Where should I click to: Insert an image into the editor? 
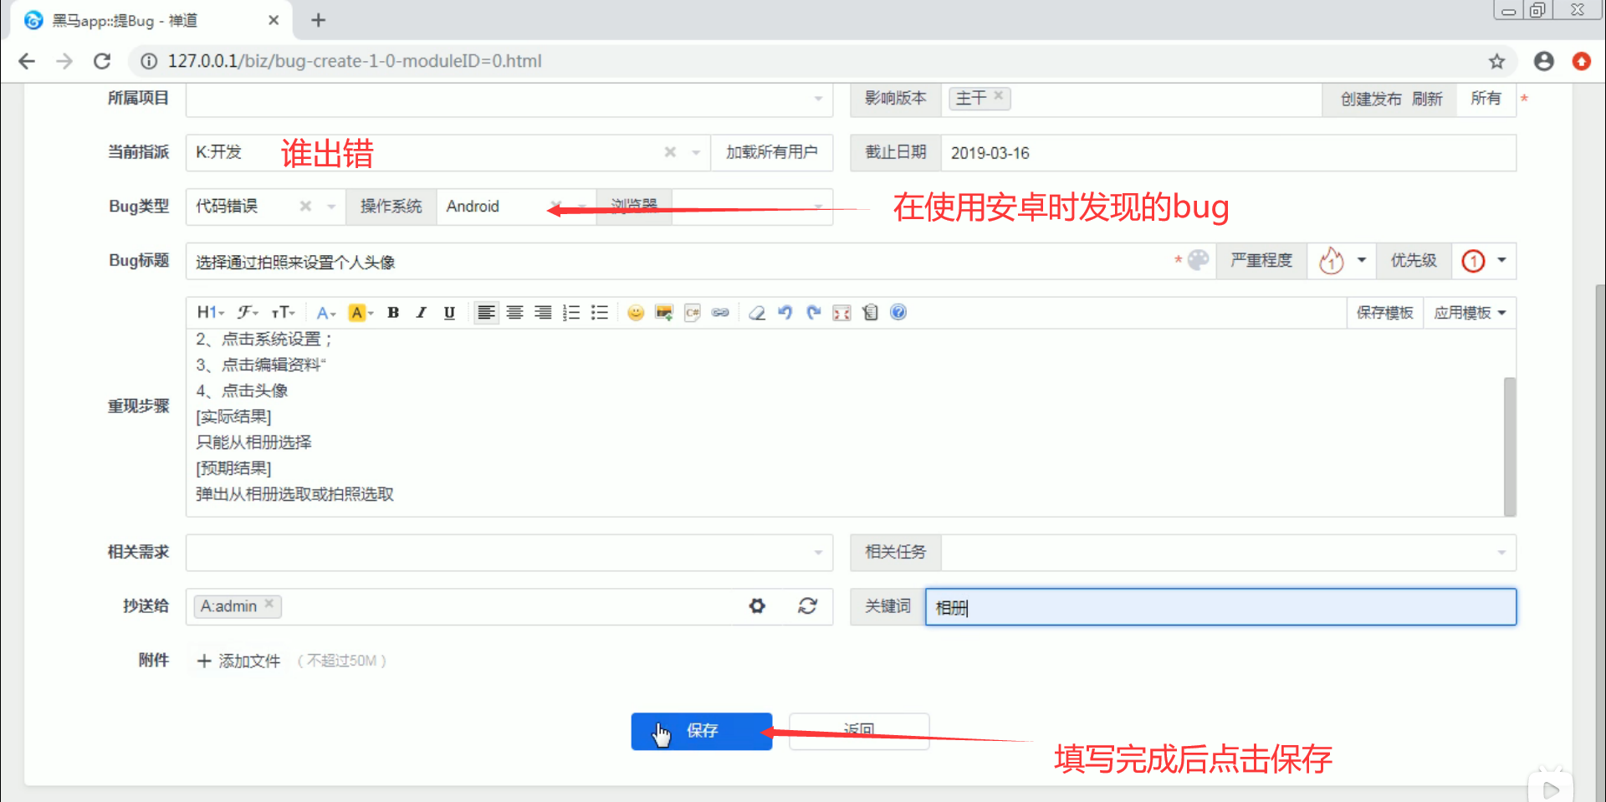point(664,313)
